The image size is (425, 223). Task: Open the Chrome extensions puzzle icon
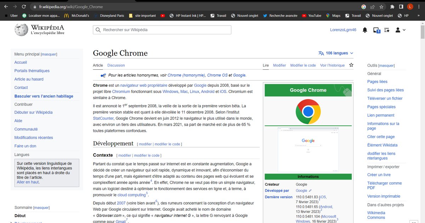coord(392,7)
